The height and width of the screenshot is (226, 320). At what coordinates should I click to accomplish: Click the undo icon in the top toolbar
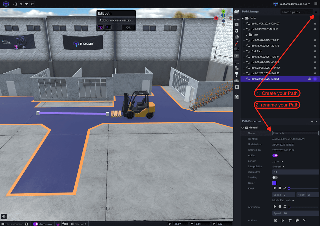21,4
